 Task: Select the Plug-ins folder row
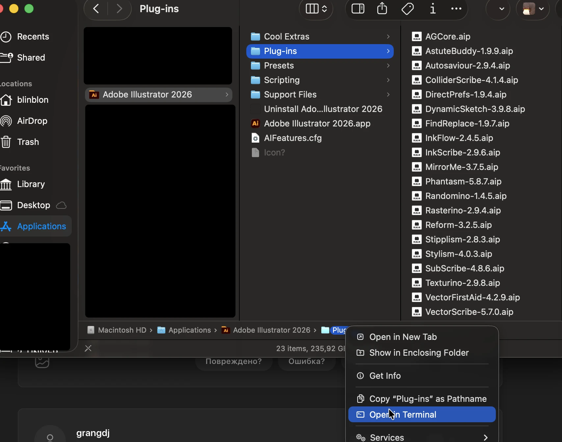[x=320, y=51]
